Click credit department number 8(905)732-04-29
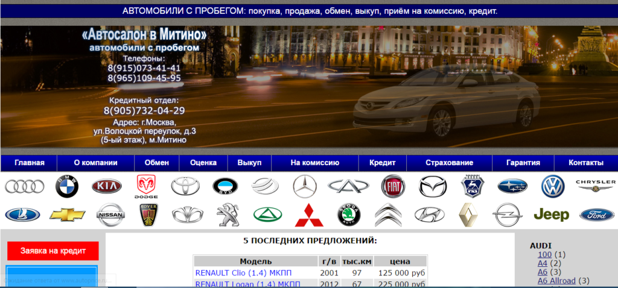The height and width of the screenshot is (288, 618). (x=144, y=111)
